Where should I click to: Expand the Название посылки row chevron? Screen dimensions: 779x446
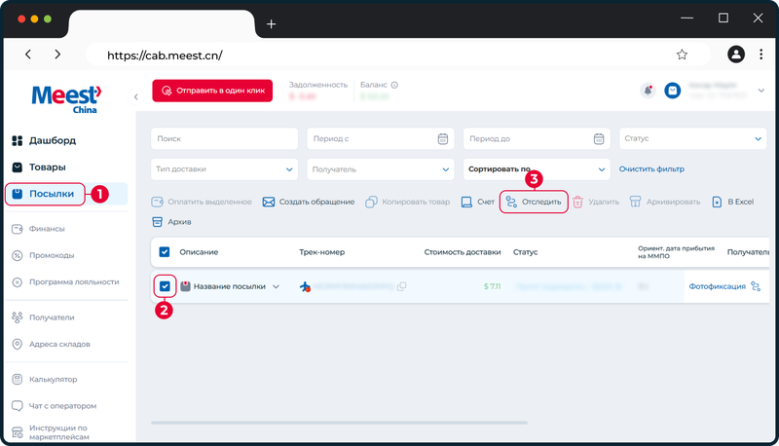[x=277, y=286]
